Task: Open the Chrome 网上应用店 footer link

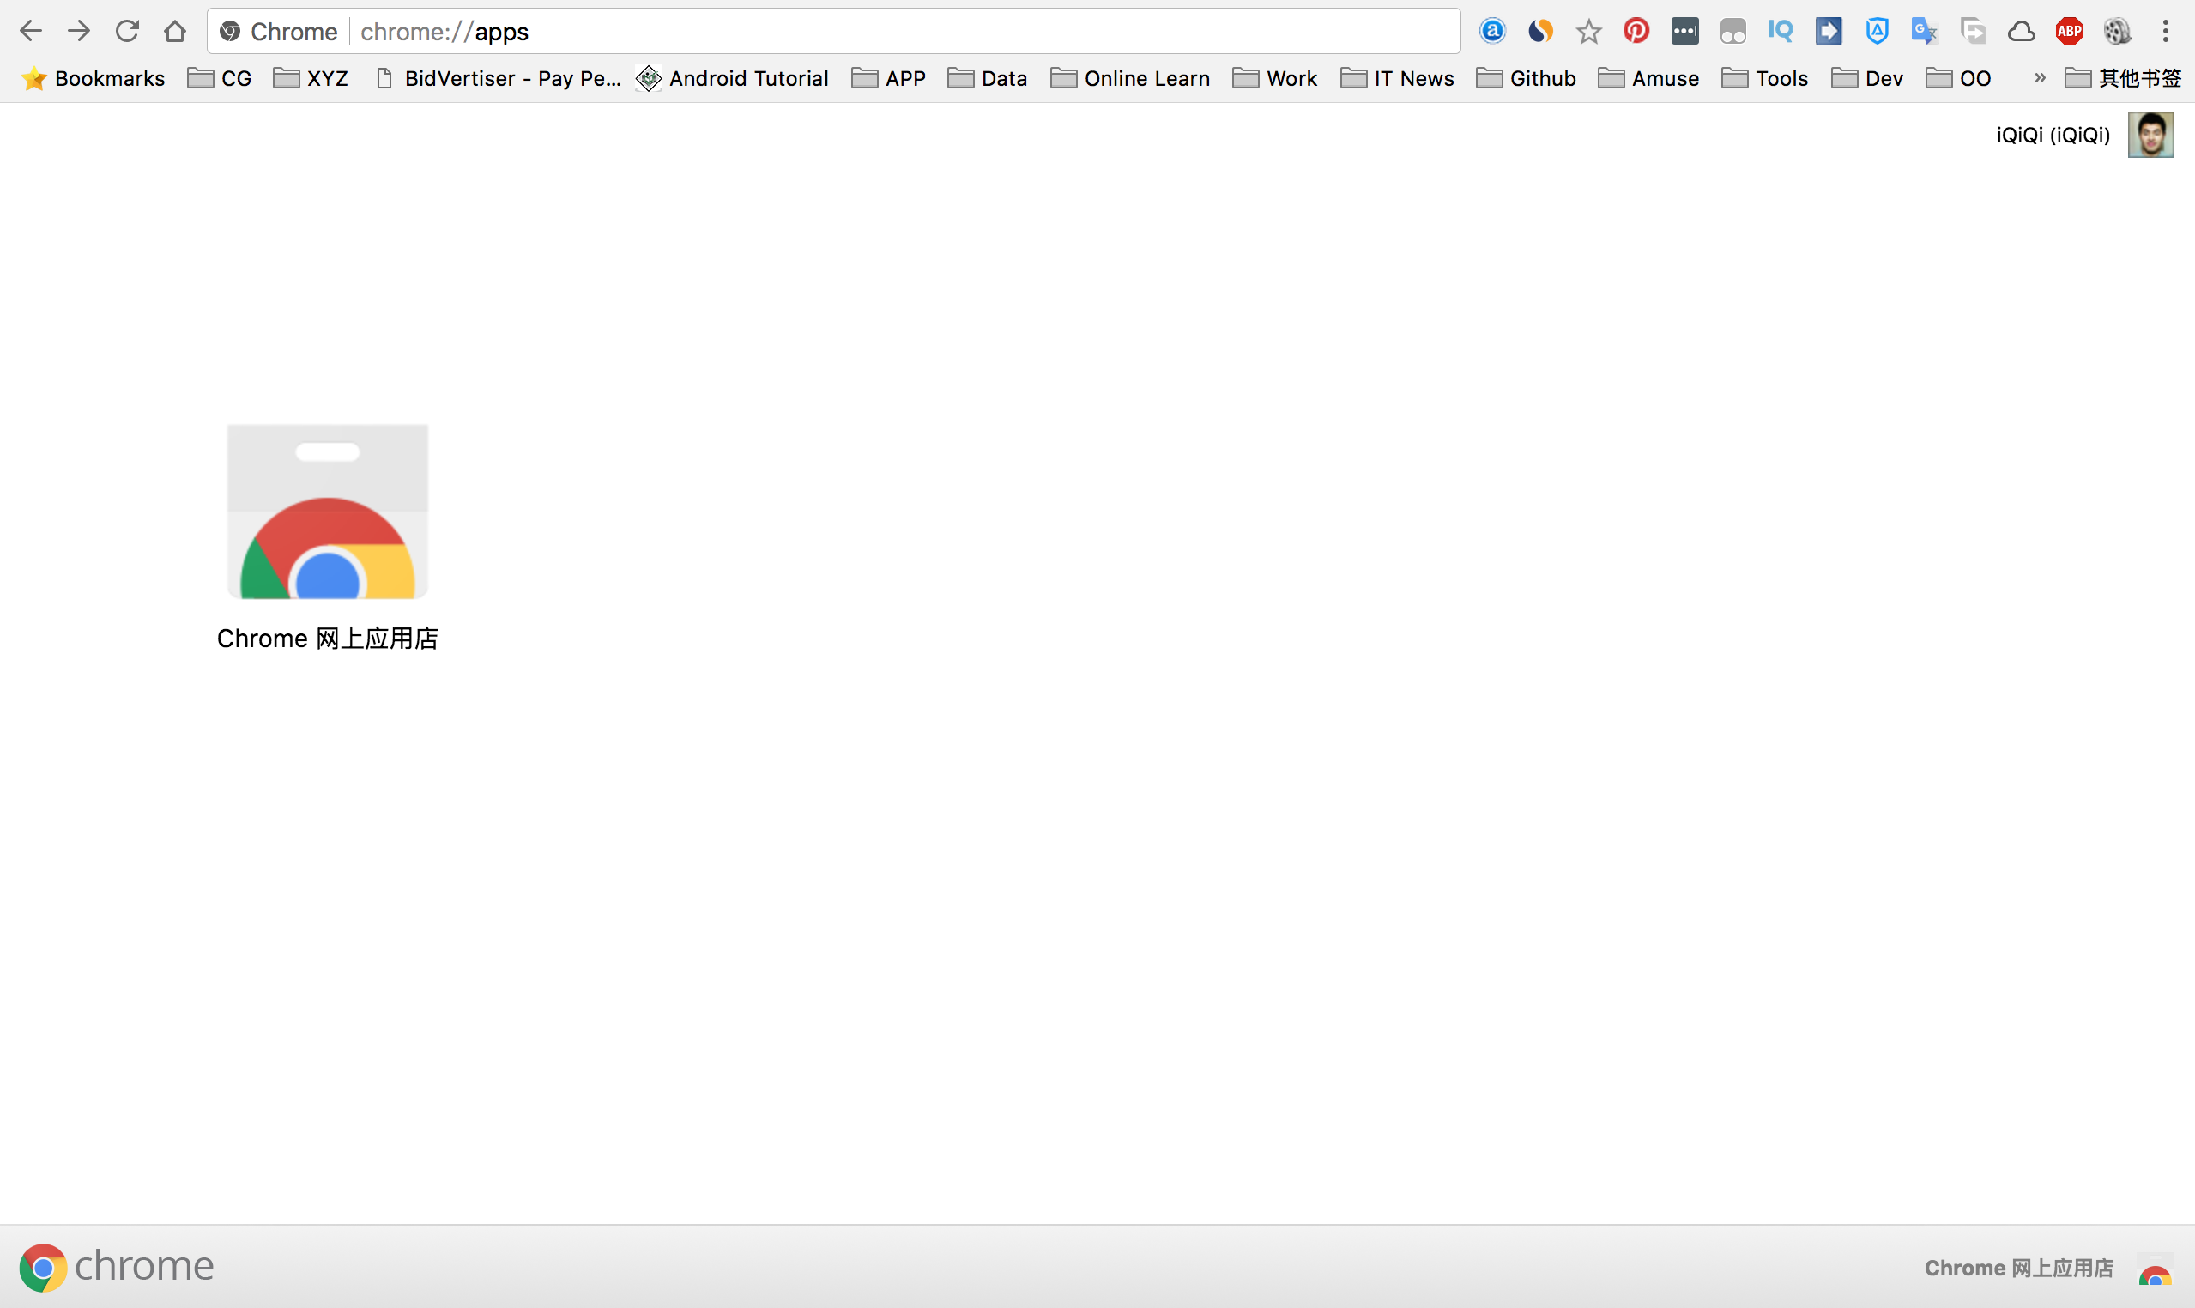Action: [2019, 1268]
